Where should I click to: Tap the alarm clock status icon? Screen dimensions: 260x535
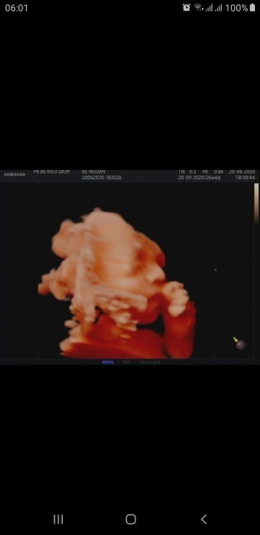(x=186, y=7)
